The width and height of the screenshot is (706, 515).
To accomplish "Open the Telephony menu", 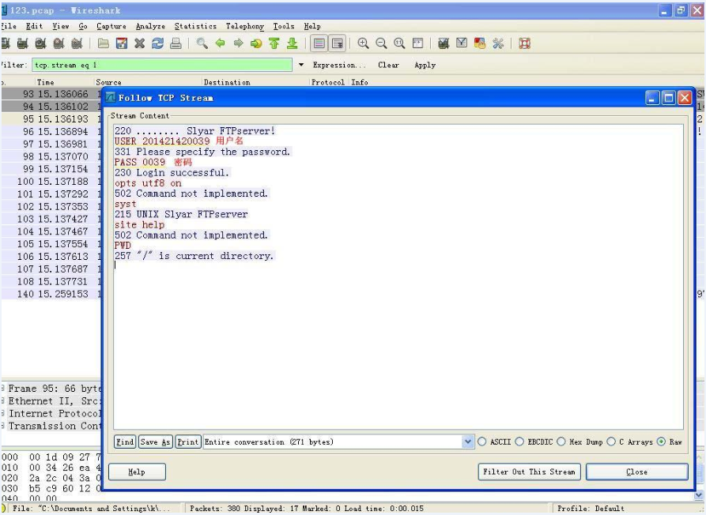I will [245, 26].
